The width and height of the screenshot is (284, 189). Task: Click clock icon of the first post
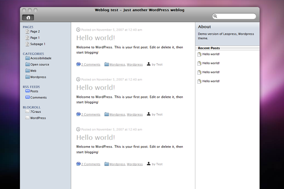[78, 29]
